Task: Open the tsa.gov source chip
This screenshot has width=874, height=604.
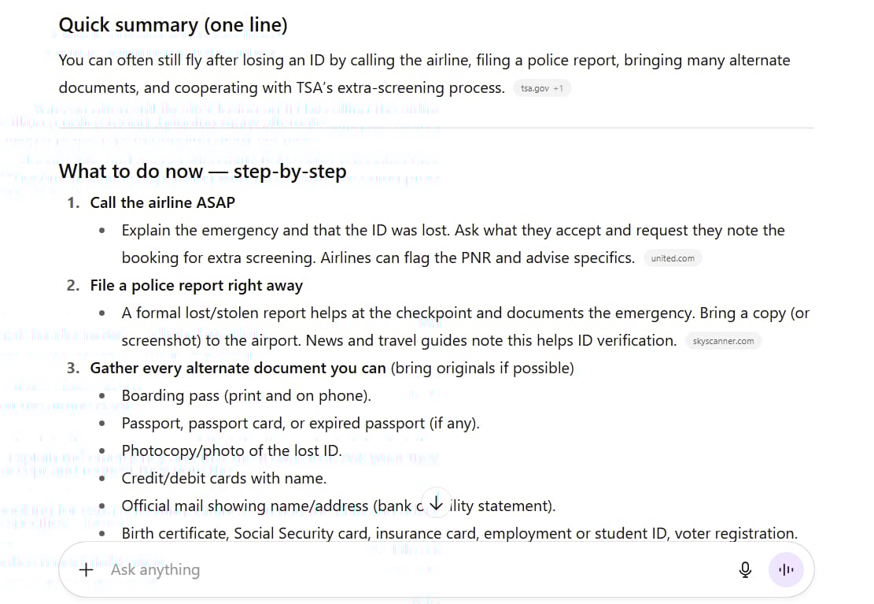Action: pos(534,89)
